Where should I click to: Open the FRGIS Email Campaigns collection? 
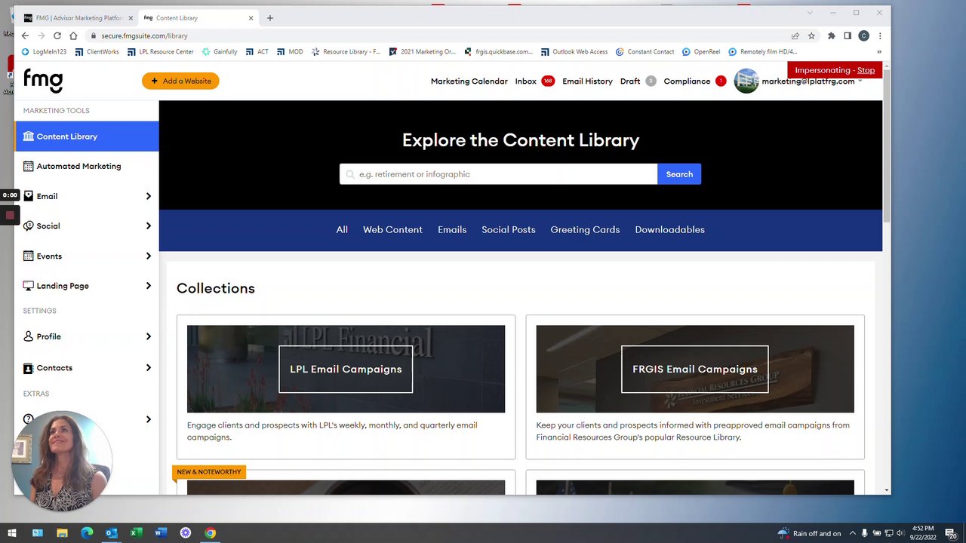695,369
